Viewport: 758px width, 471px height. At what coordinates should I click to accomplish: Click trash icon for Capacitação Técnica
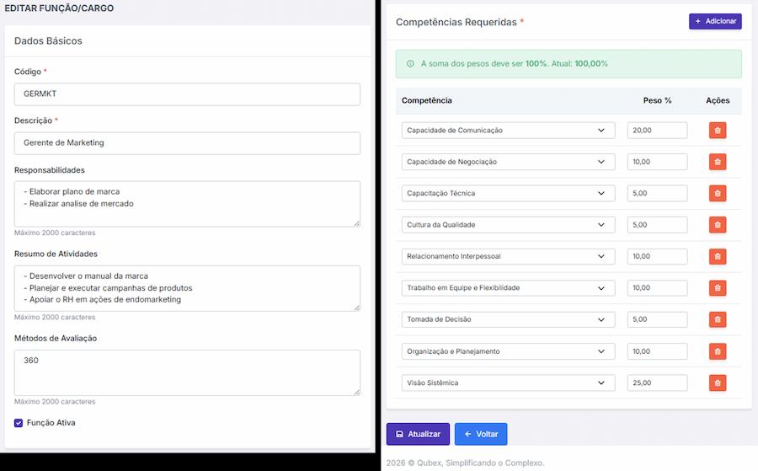click(x=717, y=194)
